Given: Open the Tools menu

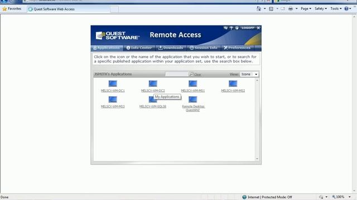Looking at the screenshot, I should [336, 9].
